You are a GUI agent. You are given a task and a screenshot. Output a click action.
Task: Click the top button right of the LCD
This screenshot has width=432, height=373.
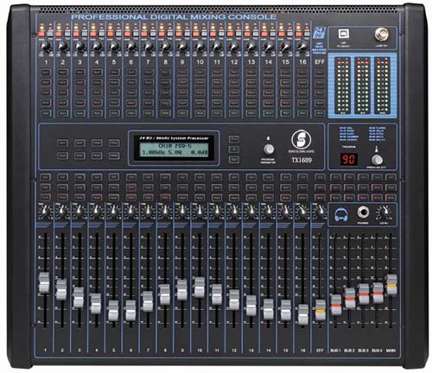[234, 139]
